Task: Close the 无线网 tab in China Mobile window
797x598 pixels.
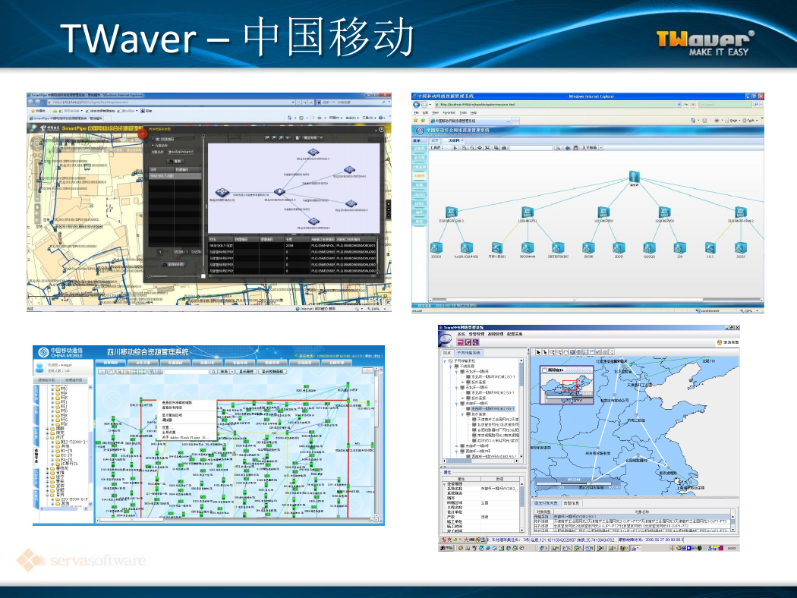Action: [x=462, y=140]
